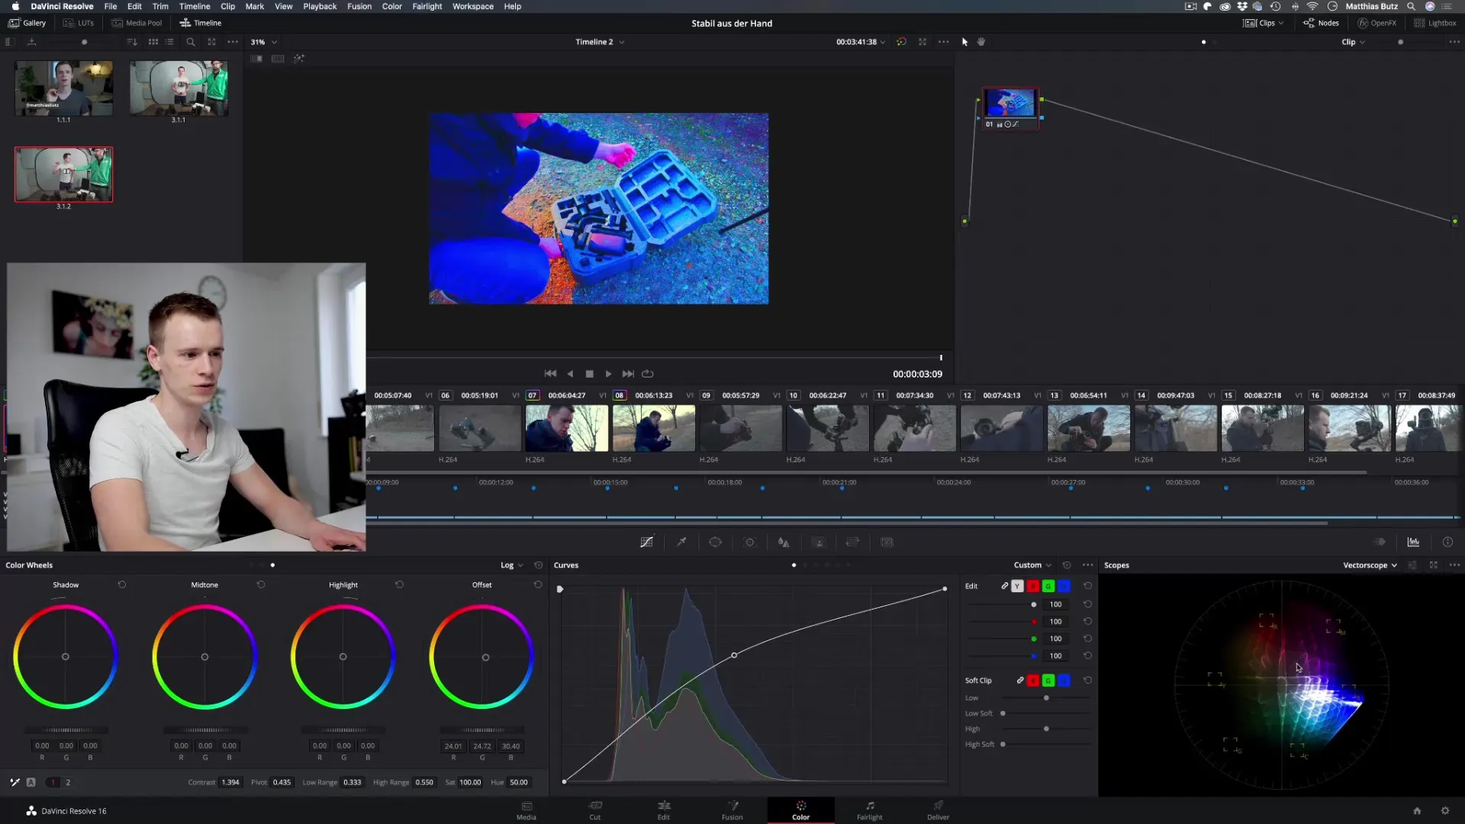Change color wheels Log mode dropdown
Image resolution: width=1465 pixels, height=824 pixels.
(x=511, y=565)
